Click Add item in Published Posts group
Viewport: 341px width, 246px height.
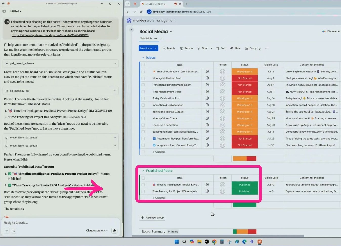point(159,198)
